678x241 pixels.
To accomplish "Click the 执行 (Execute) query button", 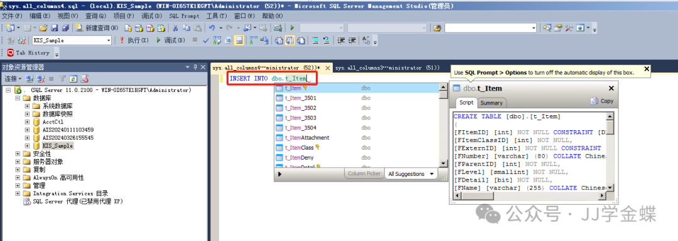I will 134,41.
